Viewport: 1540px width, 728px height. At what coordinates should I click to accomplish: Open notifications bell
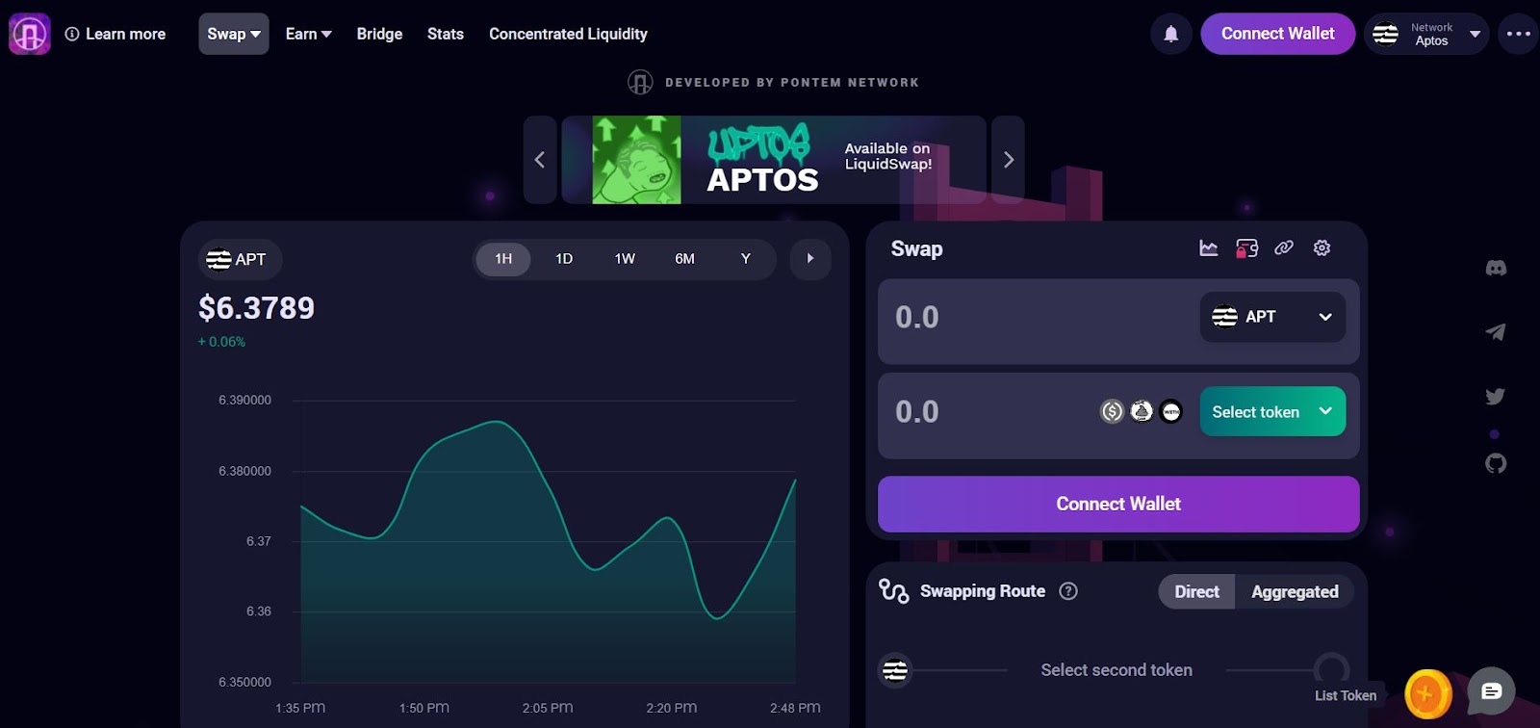coord(1171,34)
